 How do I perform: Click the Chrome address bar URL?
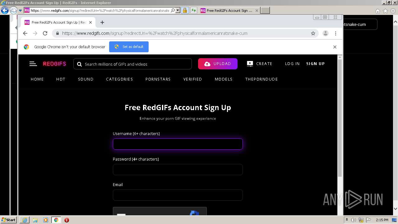coord(155,33)
